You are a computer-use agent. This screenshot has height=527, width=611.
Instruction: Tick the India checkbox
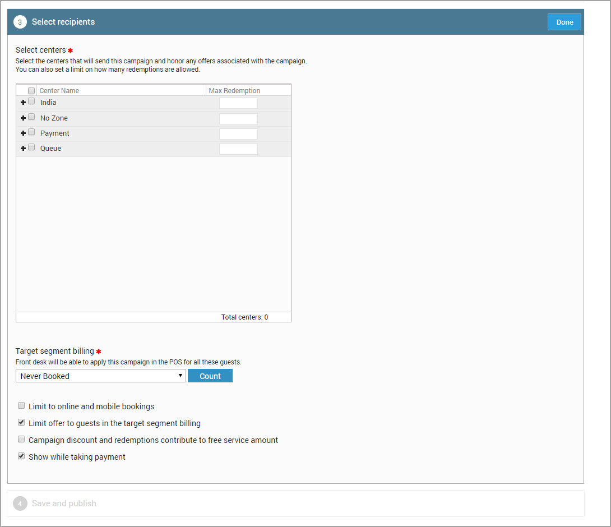pos(31,101)
